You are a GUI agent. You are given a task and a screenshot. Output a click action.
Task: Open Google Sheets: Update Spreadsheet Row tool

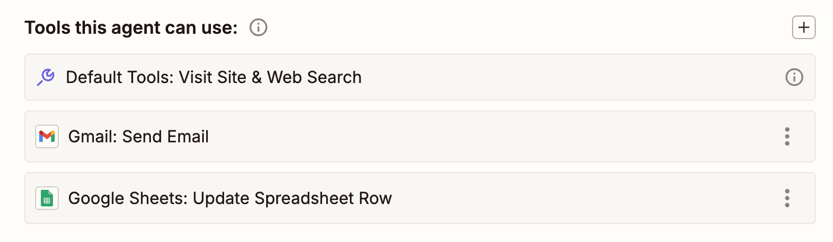coord(230,198)
